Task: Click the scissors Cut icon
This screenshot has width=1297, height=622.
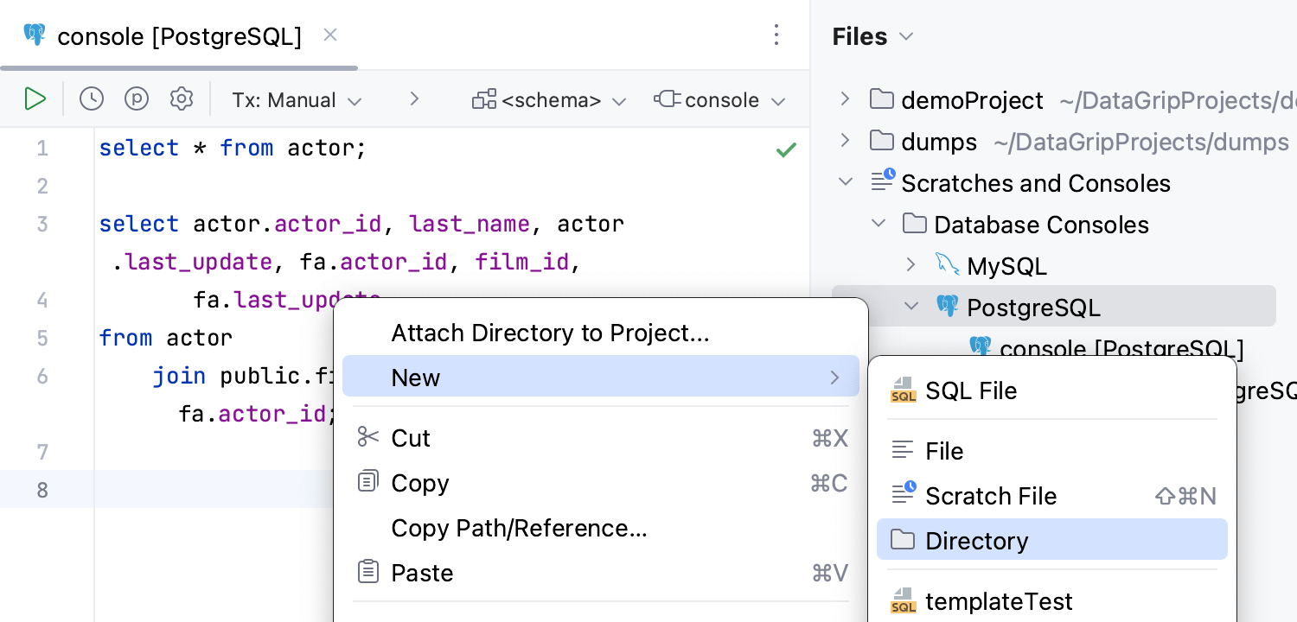Action: point(368,437)
